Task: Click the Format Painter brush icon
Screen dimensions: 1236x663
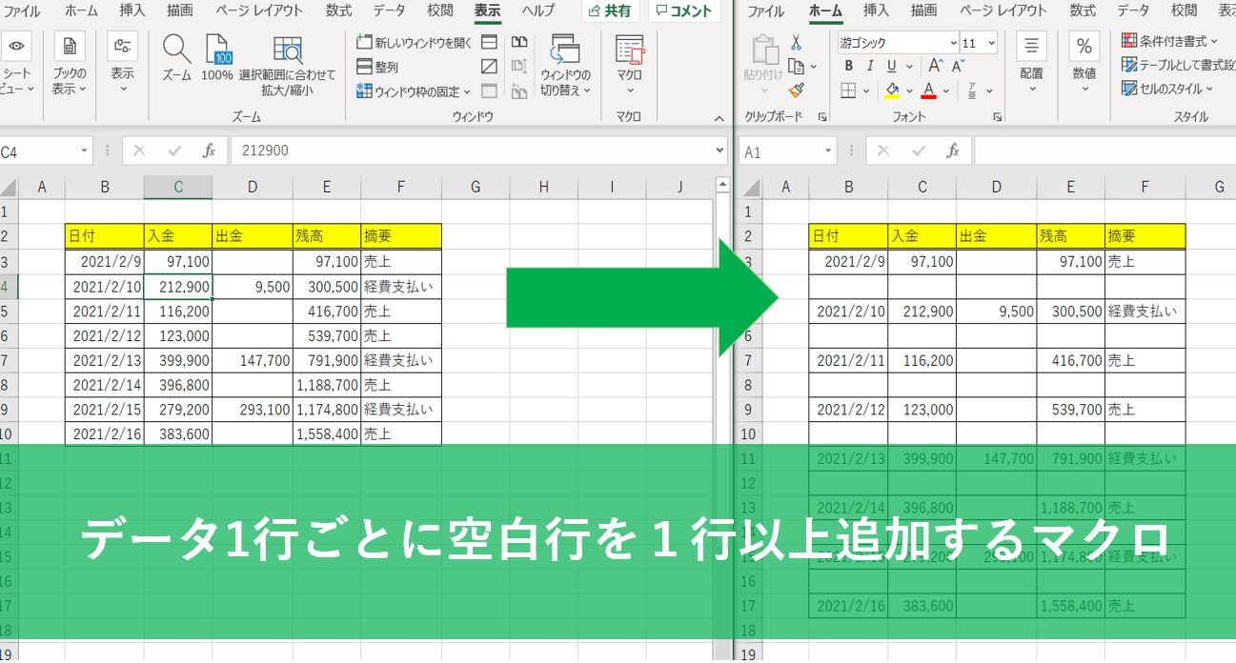Action: point(796,90)
